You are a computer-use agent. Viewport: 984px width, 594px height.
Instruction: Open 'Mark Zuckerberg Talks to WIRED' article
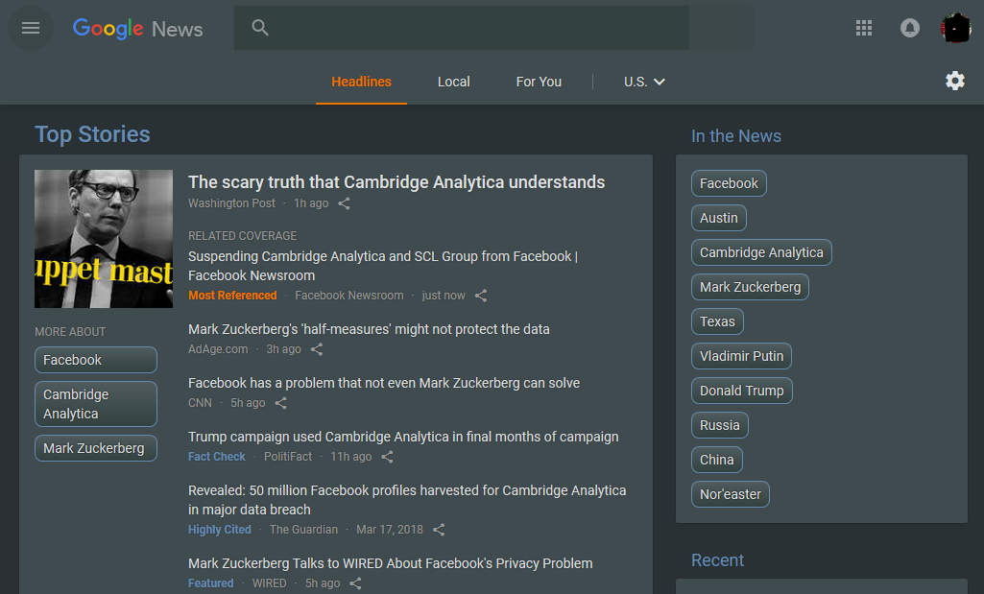tap(391, 563)
